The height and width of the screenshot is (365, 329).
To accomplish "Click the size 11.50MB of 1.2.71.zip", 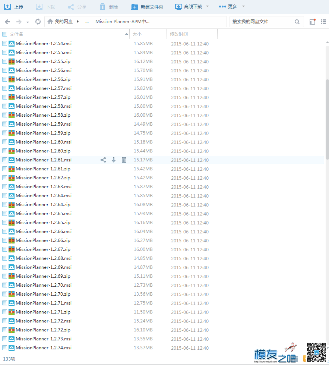I will [x=143, y=312].
